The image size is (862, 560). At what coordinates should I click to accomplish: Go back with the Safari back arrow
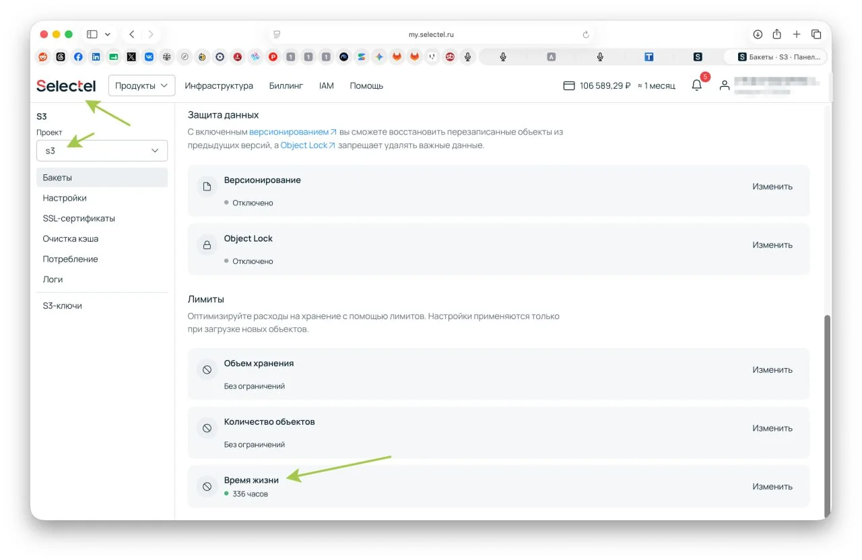click(x=132, y=34)
